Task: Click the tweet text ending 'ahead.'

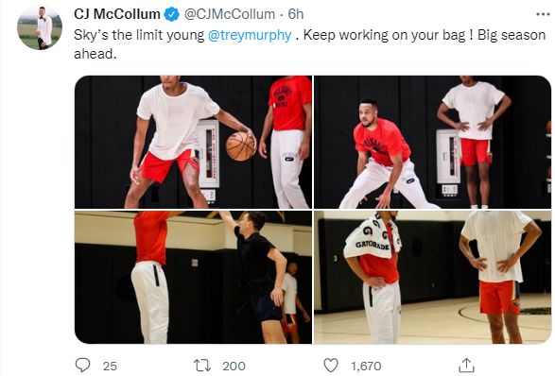Action: (x=95, y=54)
